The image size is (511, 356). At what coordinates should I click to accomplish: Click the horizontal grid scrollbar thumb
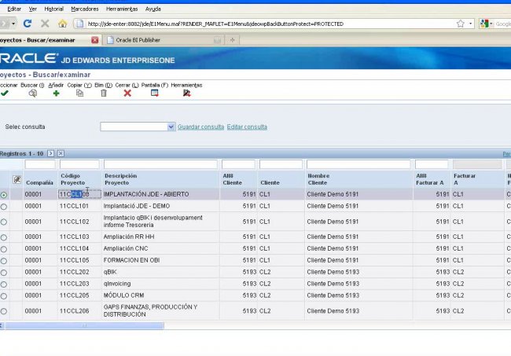[84, 325]
